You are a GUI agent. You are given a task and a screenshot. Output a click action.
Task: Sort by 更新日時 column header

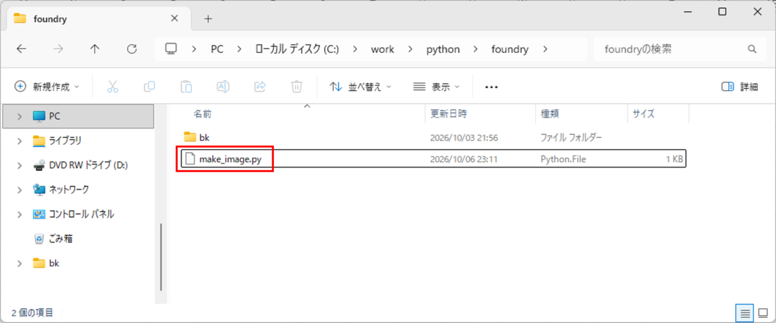coord(448,114)
